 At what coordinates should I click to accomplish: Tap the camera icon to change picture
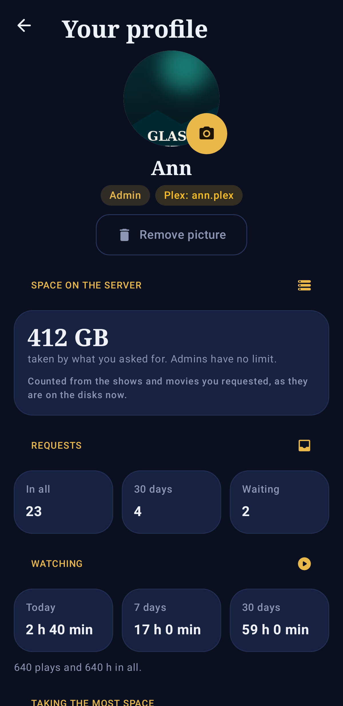coord(207,133)
